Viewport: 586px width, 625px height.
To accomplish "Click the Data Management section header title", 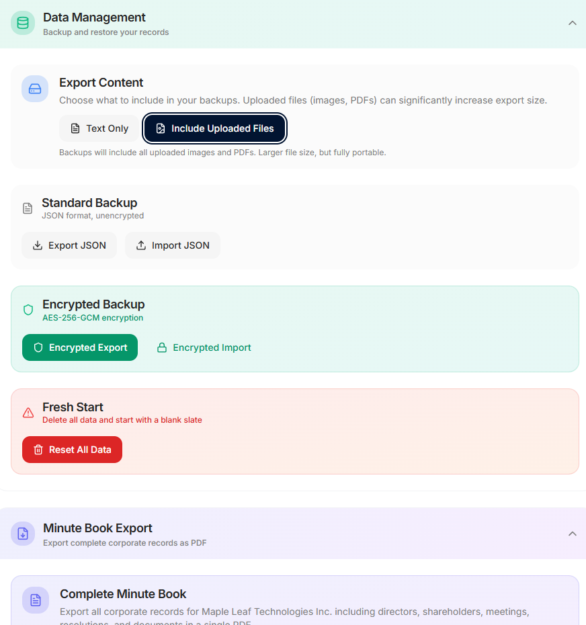I will pos(94,17).
